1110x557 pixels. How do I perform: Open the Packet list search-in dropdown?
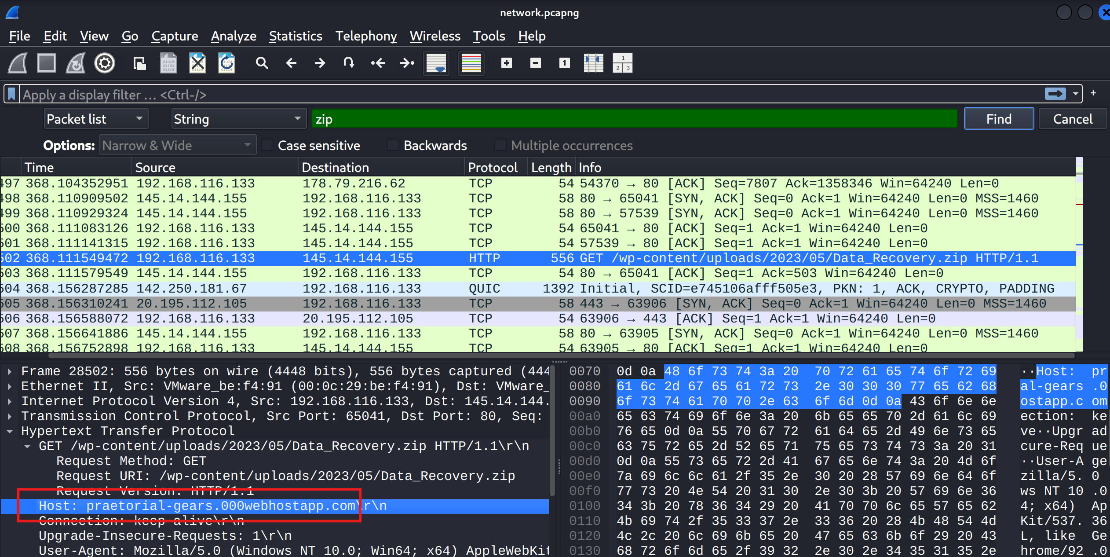pos(95,119)
